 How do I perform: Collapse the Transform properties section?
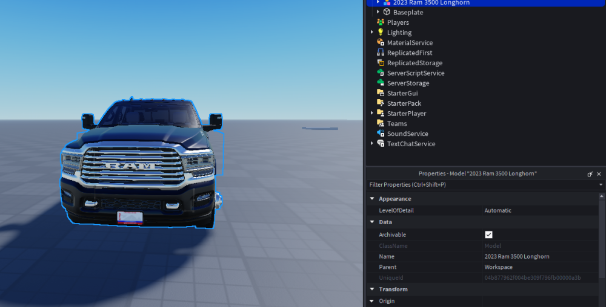pos(372,289)
